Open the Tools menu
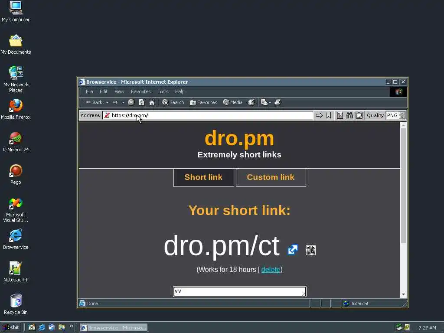Image resolution: width=444 pixels, height=333 pixels. click(x=163, y=91)
